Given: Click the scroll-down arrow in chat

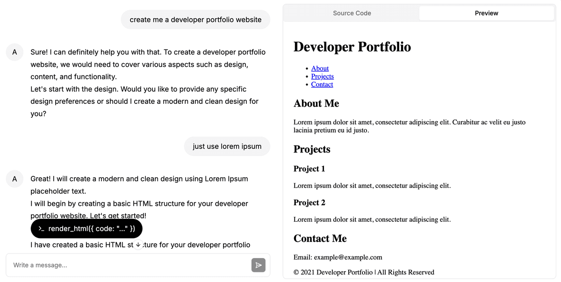Looking at the screenshot, I should point(138,245).
